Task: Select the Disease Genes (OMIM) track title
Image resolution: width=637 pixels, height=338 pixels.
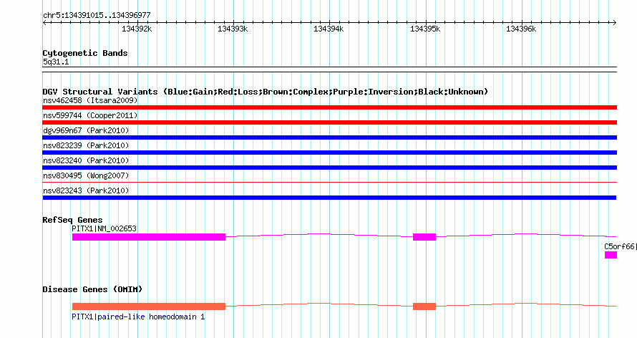Action: point(92,289)
